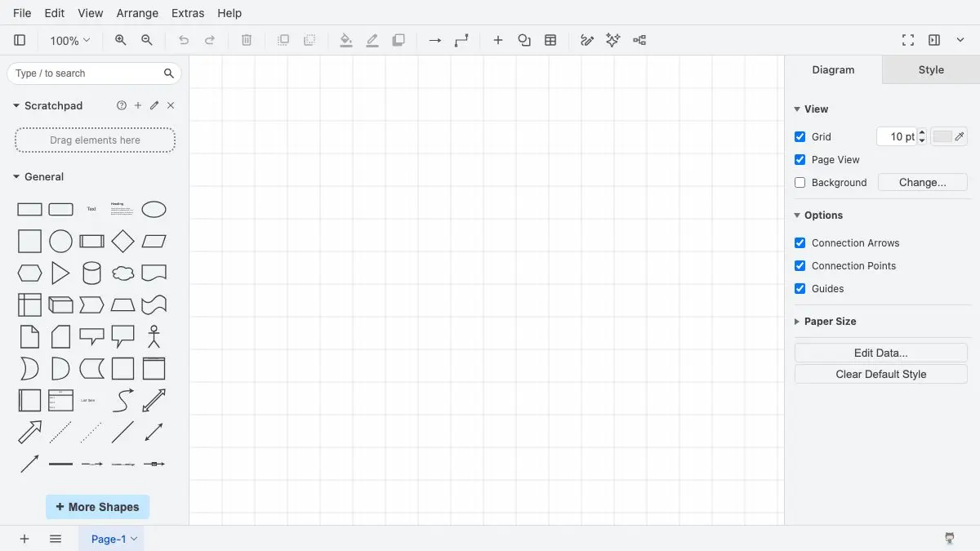This screenshot has width=980, height=551.
Task: Click the Clear Default Style button
Action: (x=881, y=375)
